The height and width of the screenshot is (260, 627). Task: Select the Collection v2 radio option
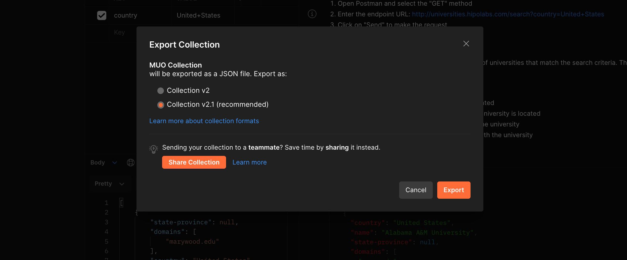pos(161,91)
